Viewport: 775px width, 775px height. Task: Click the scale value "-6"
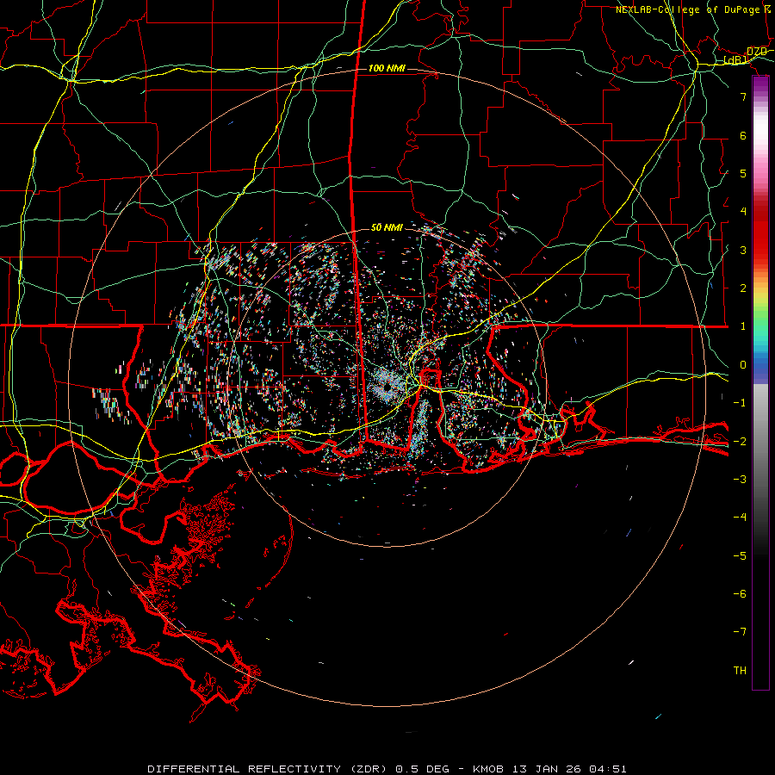(x=740, y=594)
